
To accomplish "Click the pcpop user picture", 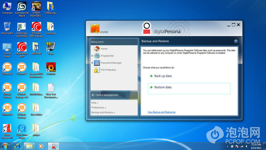I will pyautogui.click(x=95, y=28).
